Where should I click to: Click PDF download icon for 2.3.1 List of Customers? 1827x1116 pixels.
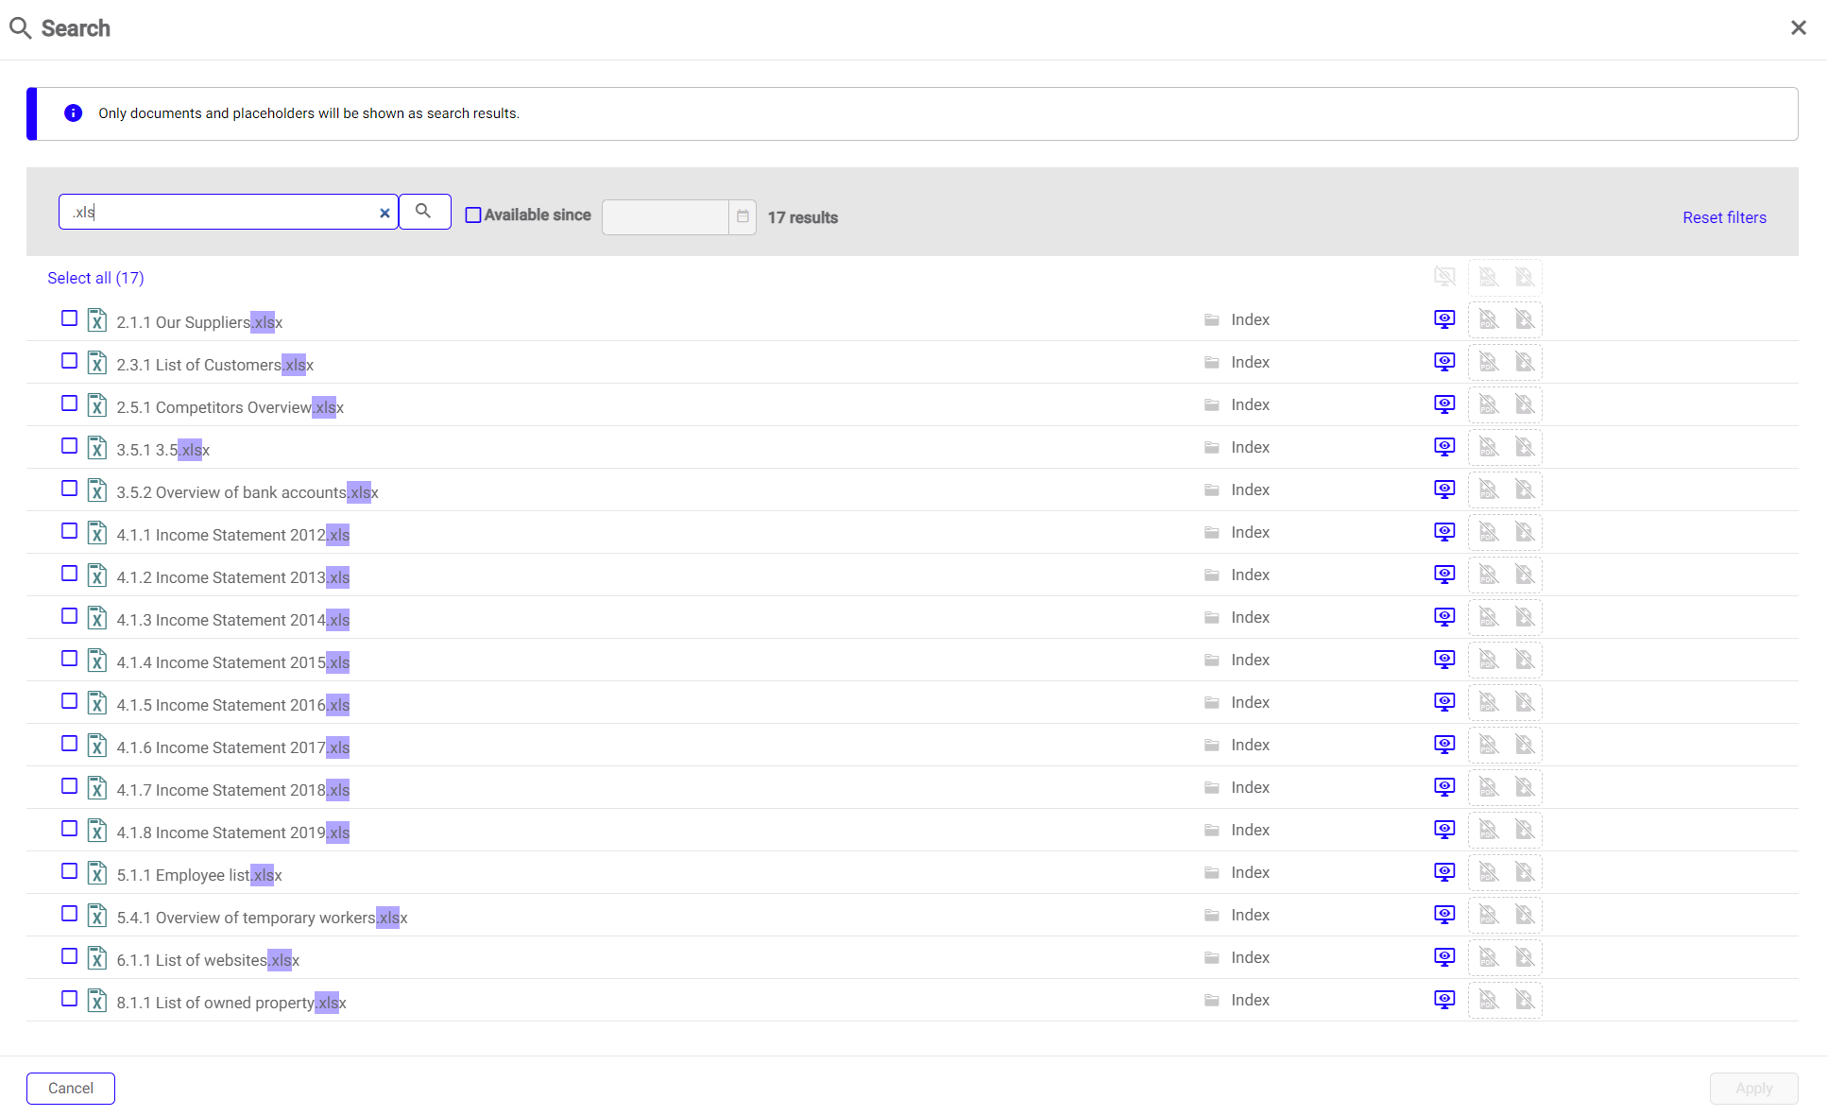point(1488,362)
